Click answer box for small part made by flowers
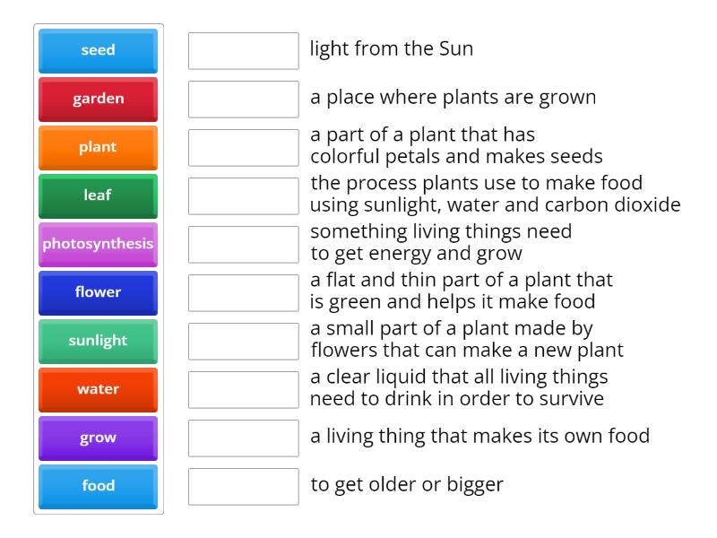The image size is (717, 538). tap(243, 341)
